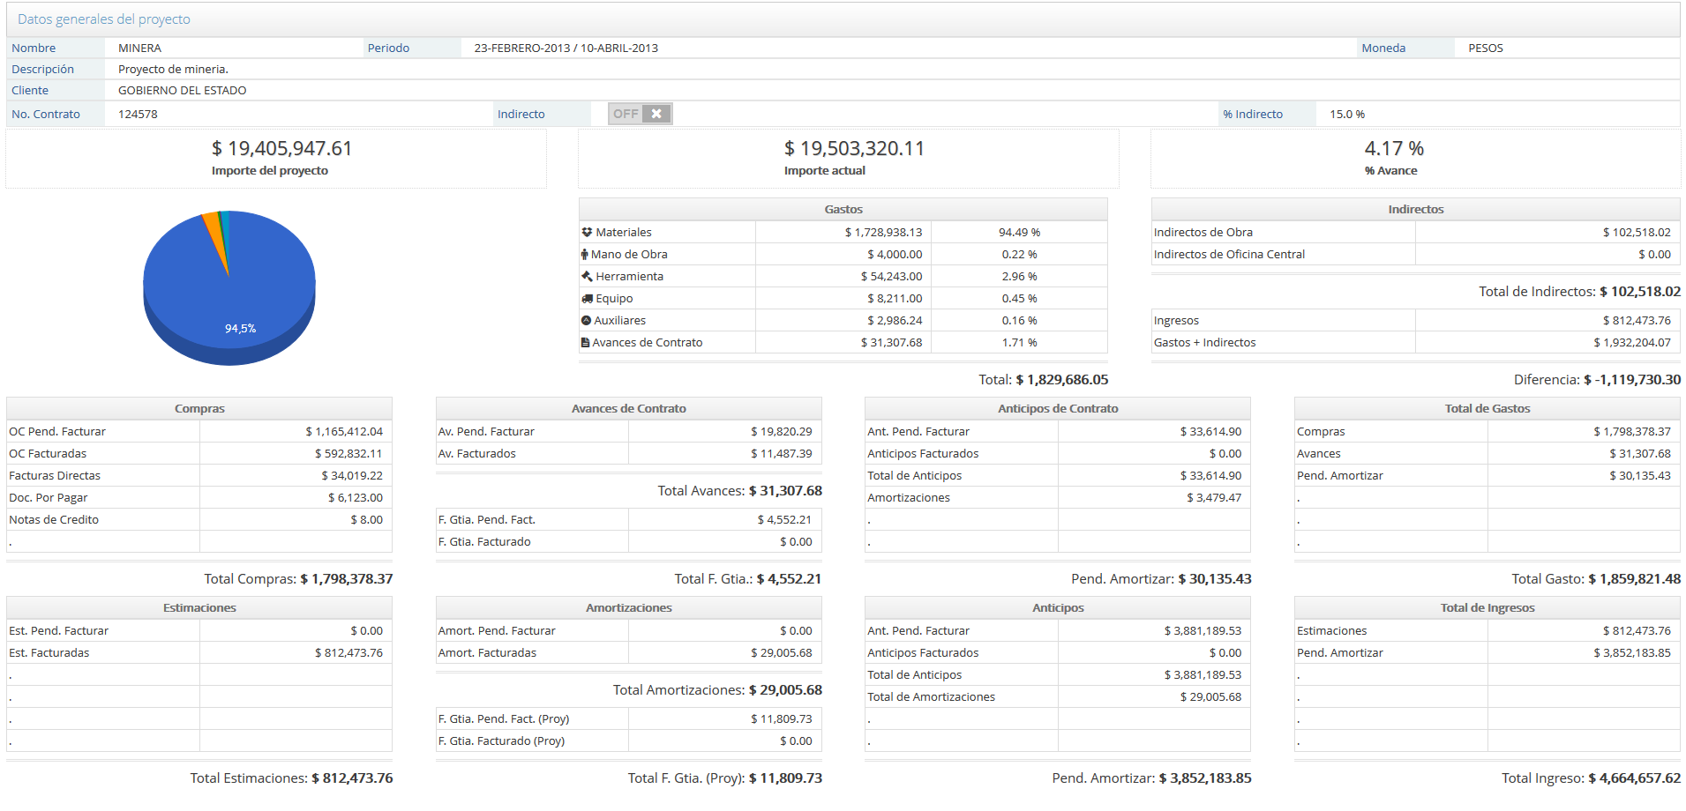1686x811 pixels.
Task: Click the Mano de Obra person icon
Action: click(584, 255)
